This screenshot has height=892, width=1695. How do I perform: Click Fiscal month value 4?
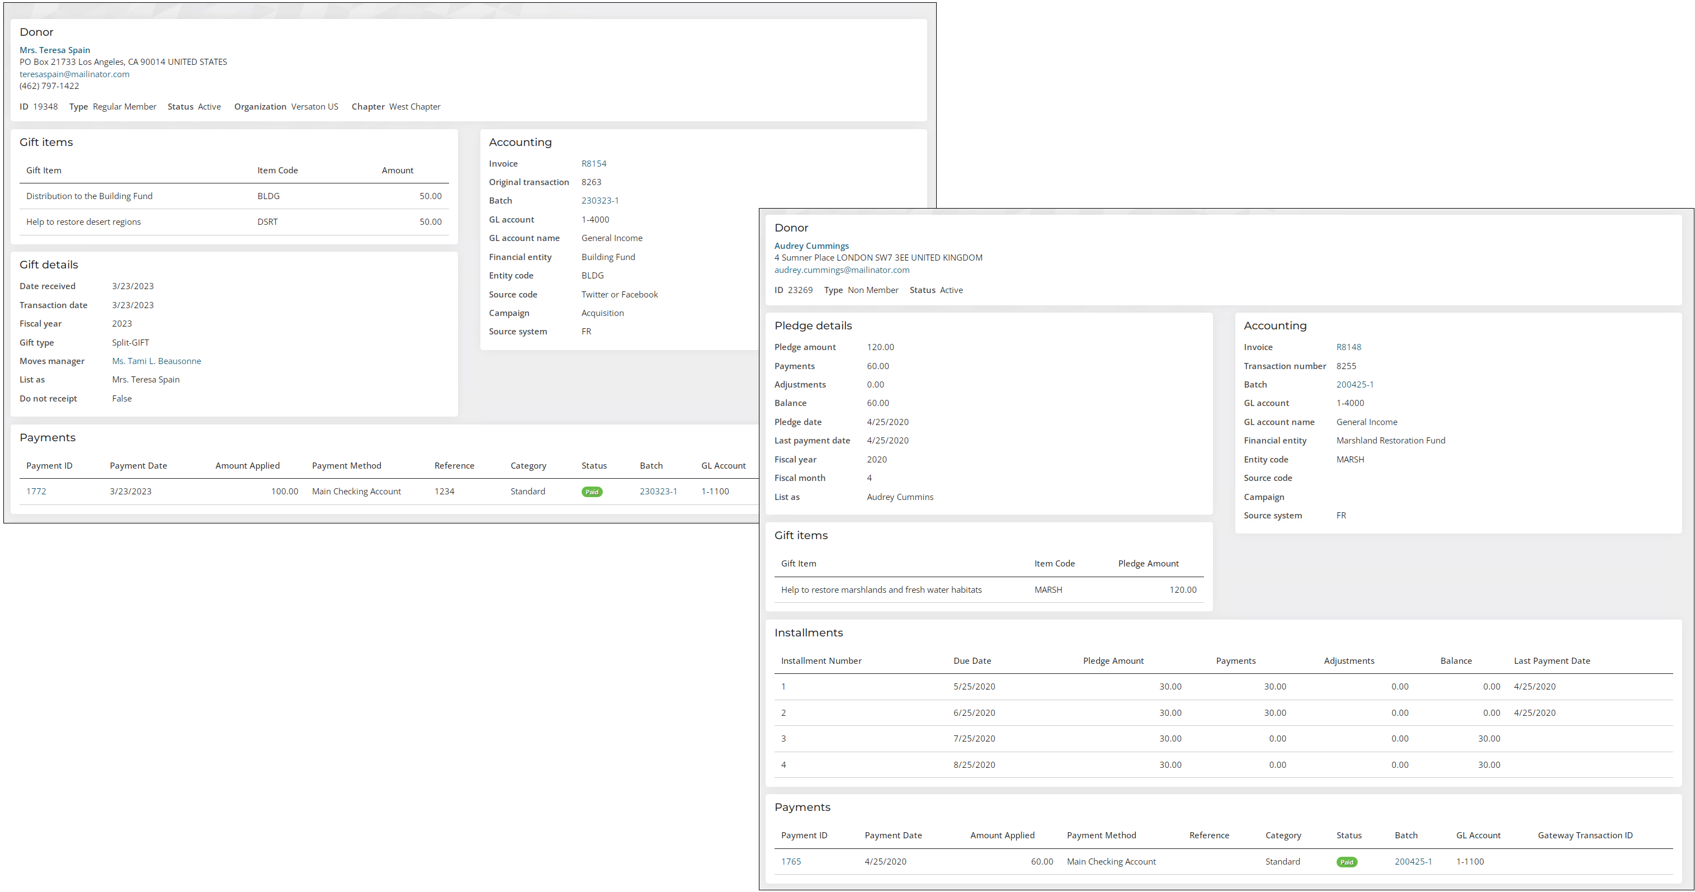pyautogui.click(x=868, y=478)
